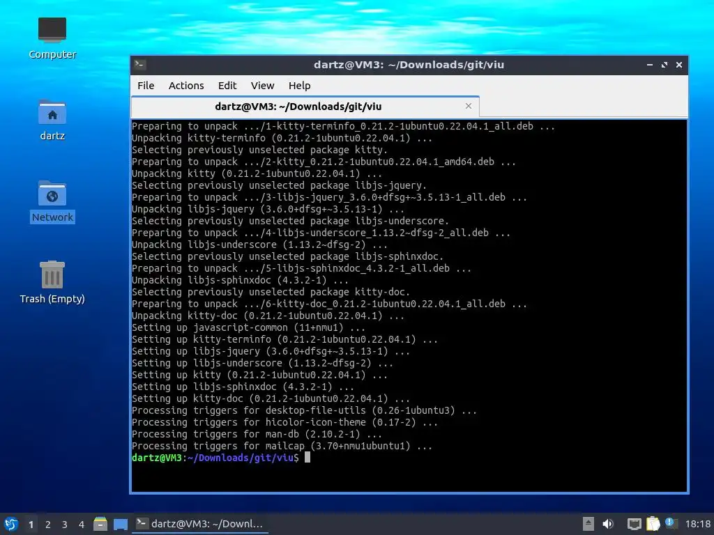Open the removable media eject icon in the tray
The height and width of the screenshot is (535, 714).
588,524
